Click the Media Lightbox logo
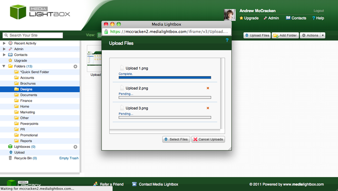Screen dimensions: 338x191 40,12
